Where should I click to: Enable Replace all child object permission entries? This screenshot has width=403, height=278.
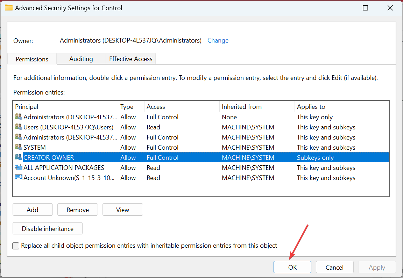pos(16,246)
